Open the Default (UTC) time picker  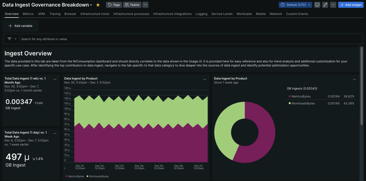(295, 5)
